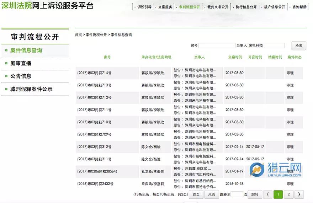The image size is (313, 203).
Task: Open case (2017)粤03民初713号
Action: [x=94, y=85]
